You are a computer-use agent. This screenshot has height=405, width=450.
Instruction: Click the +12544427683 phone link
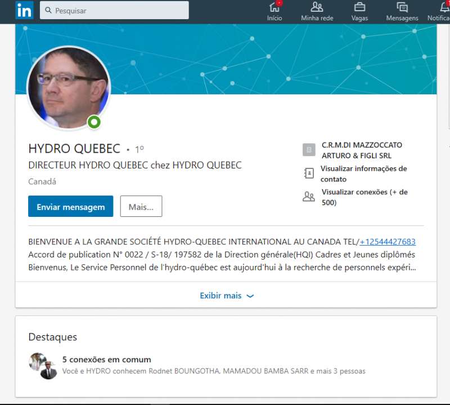pos(388,242)
